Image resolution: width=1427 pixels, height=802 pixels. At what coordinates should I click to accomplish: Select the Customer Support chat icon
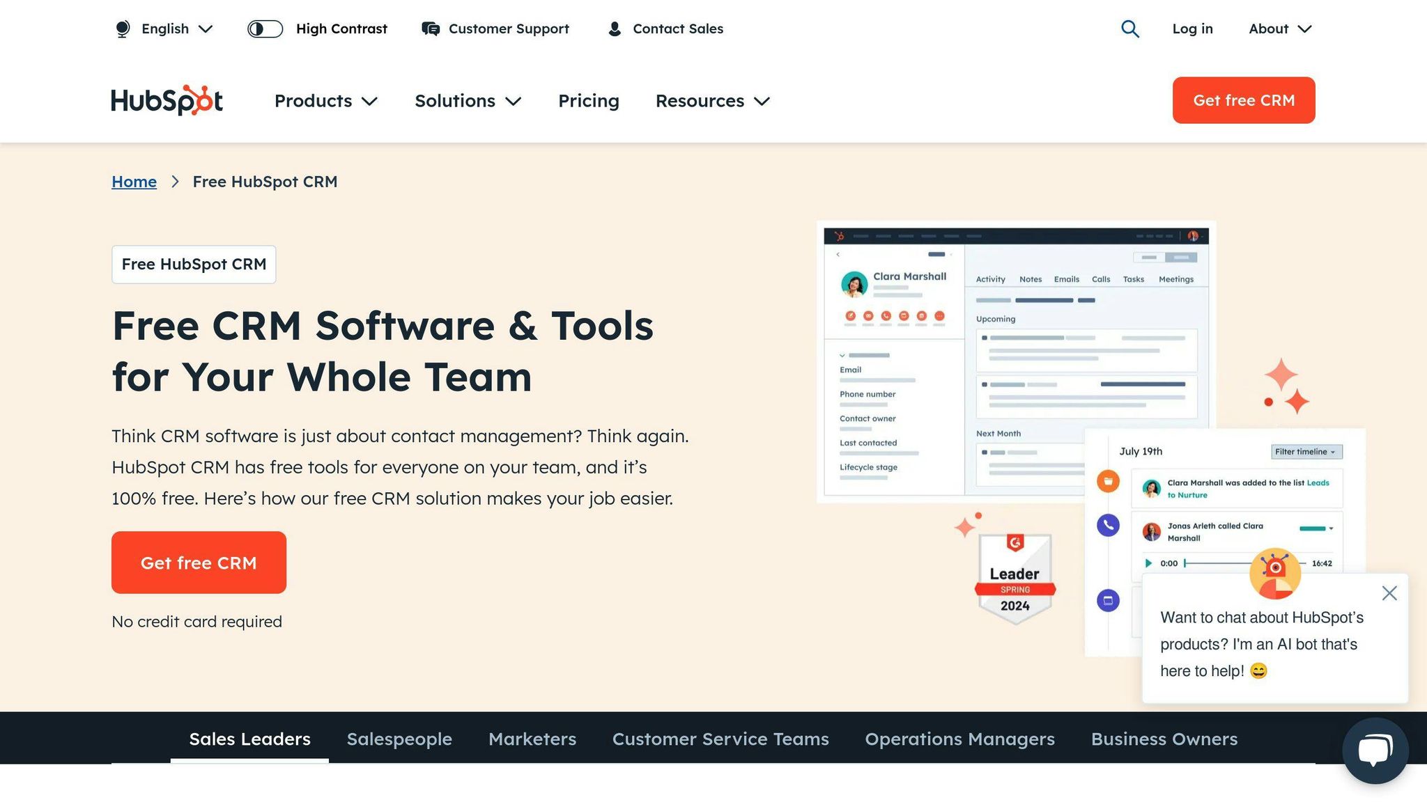tap(430, 29)
